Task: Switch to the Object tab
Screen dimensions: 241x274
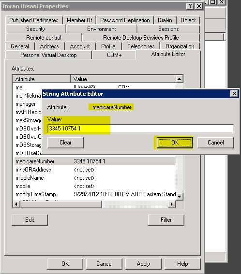Action: pyautogui.click(x=188, y=20)
